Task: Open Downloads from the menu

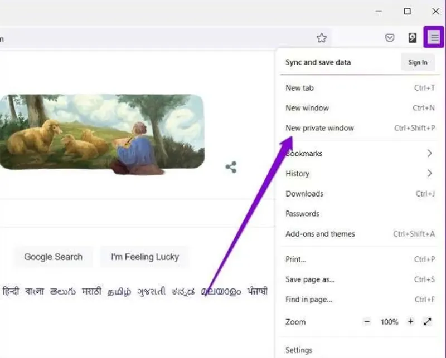Action: tap(304, 193)
